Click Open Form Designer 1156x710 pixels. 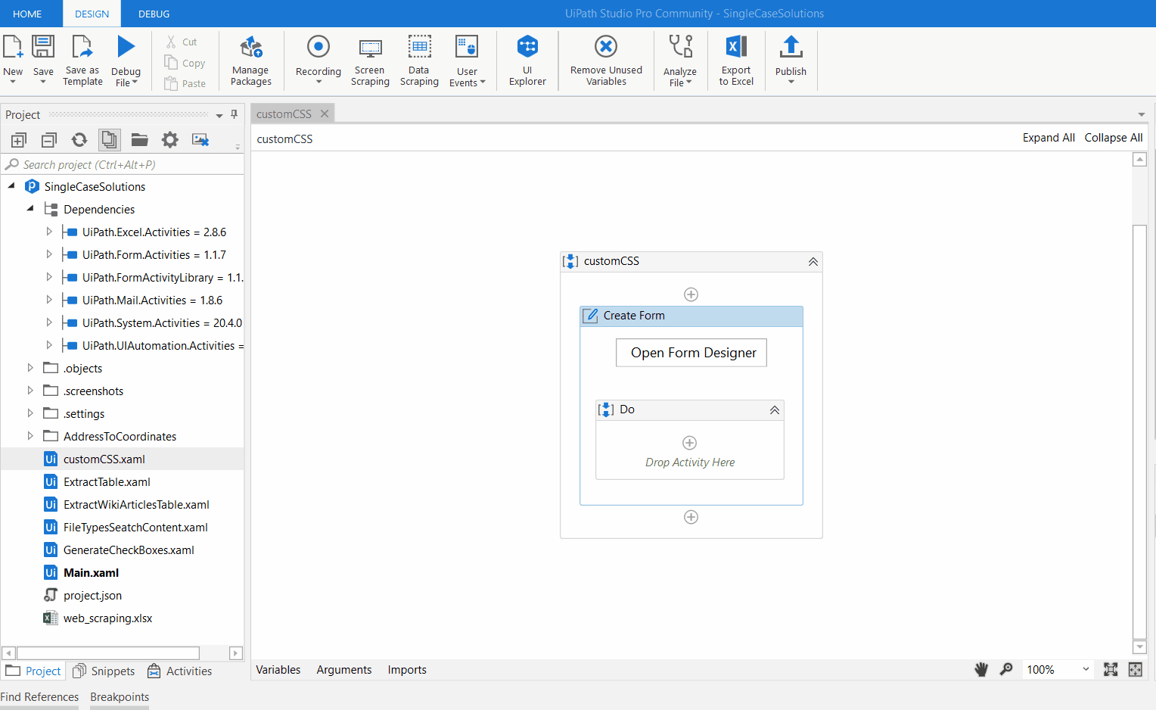coord(691,353)
